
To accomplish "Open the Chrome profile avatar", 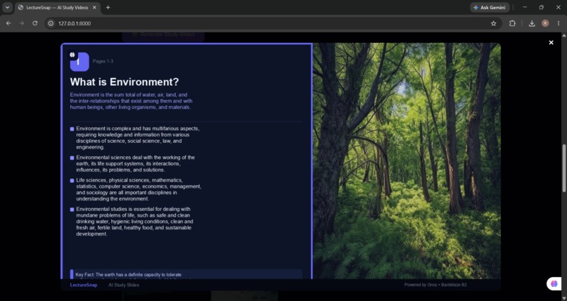I will [x=545, y=23].
